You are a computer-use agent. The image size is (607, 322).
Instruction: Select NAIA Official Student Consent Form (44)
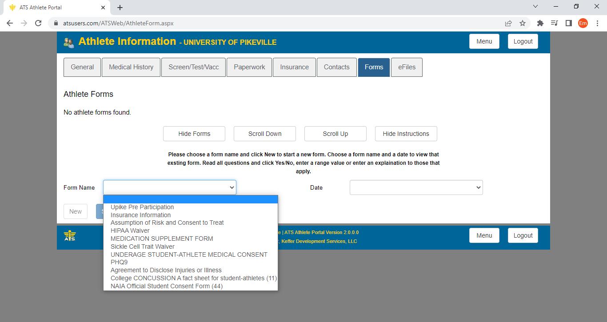click(191, 286)
